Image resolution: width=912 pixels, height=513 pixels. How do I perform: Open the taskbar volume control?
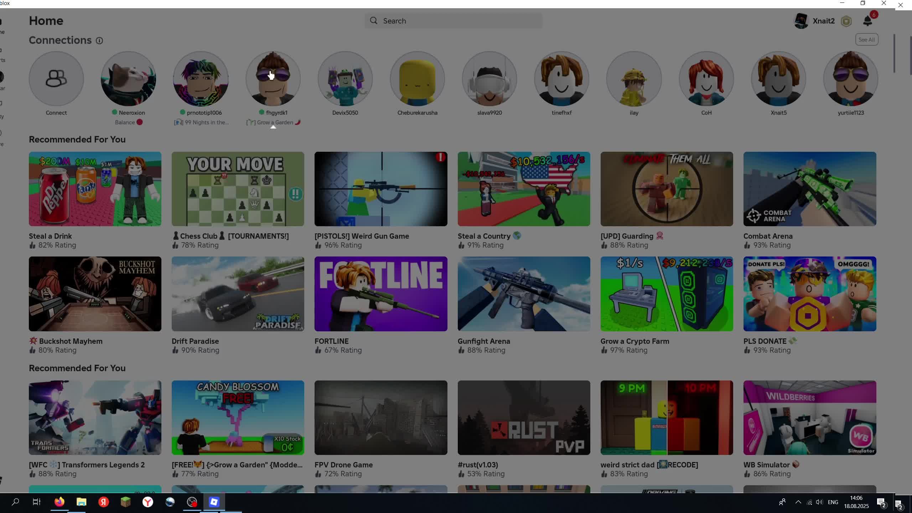[819, 502]
